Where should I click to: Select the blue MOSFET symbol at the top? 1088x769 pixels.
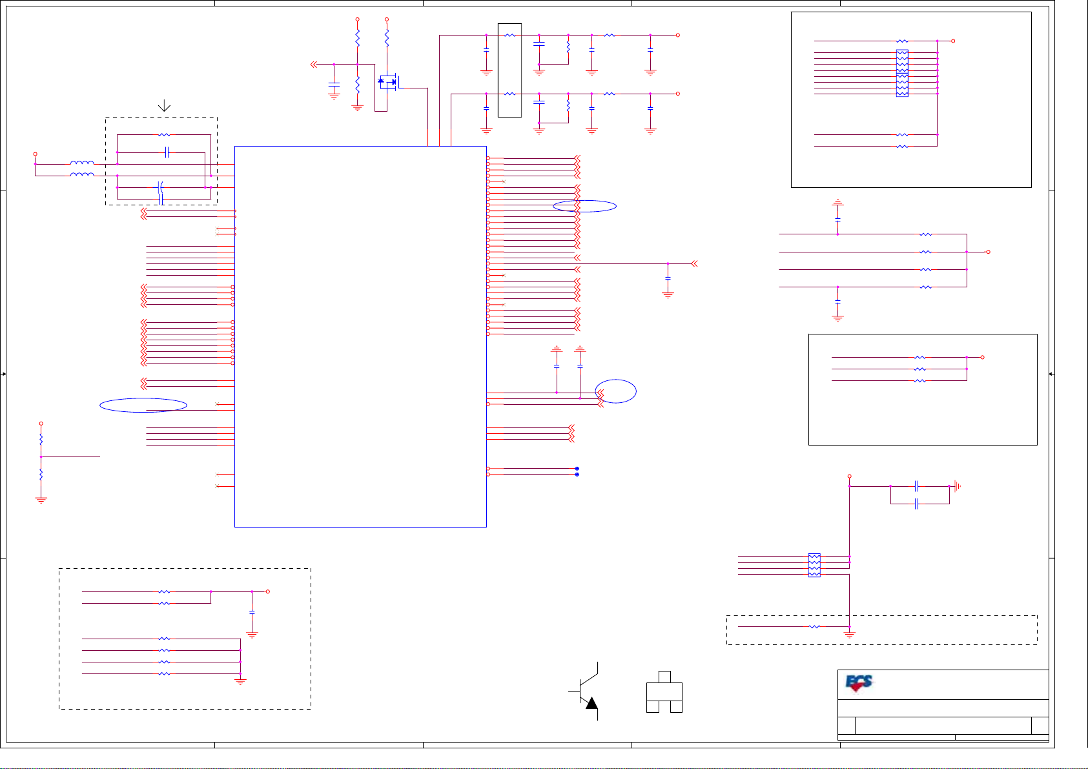(388, 82)
